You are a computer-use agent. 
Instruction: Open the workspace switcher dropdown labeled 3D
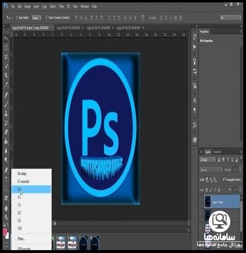coord(230,18)
